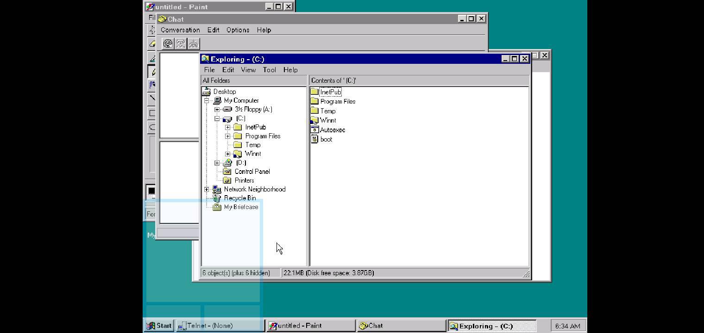Select the Recycle Bin icon in tree
This screenshot has width=704, height=333.
point(217,198)
